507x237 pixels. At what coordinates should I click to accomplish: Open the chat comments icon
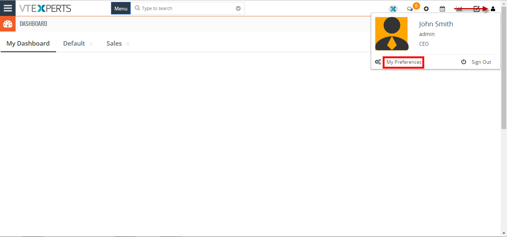point(410,9)
